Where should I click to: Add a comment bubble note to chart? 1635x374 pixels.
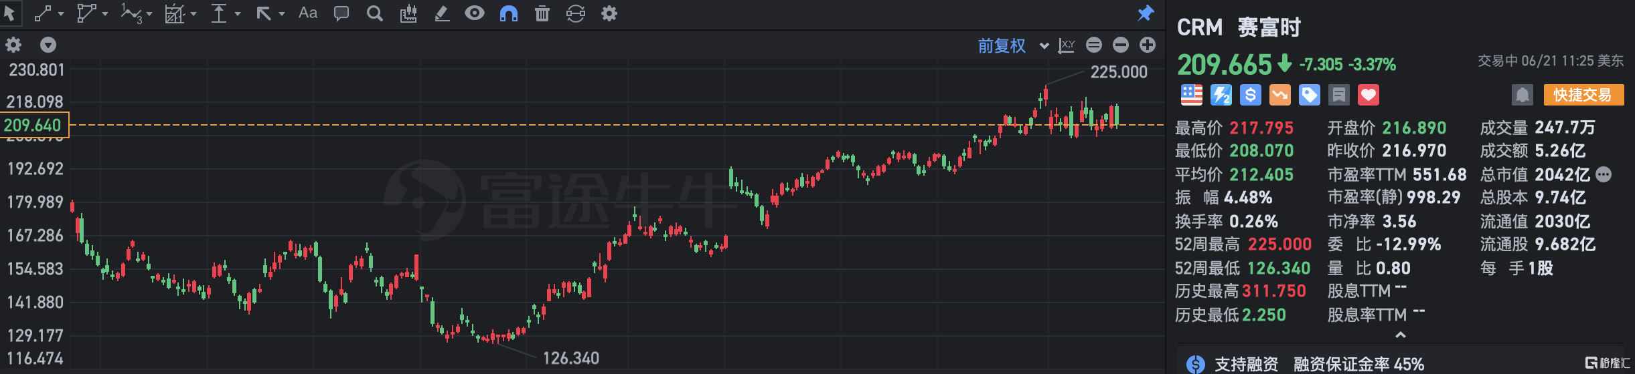pos(341,13)
